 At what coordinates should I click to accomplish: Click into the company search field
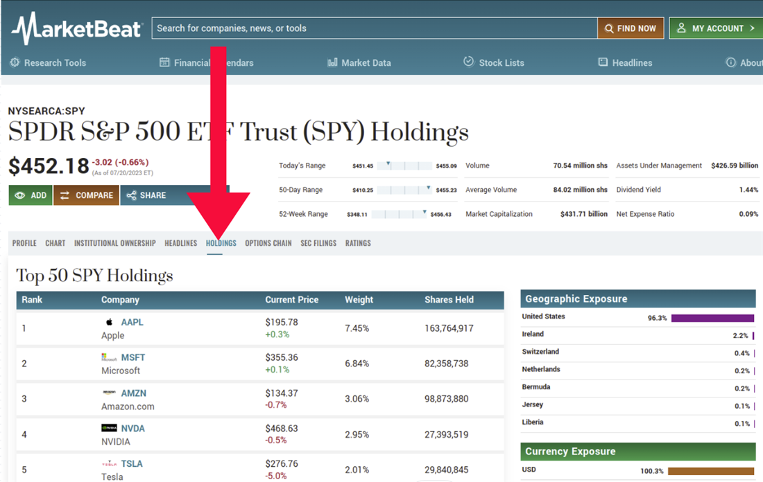[x=375, y=28]
